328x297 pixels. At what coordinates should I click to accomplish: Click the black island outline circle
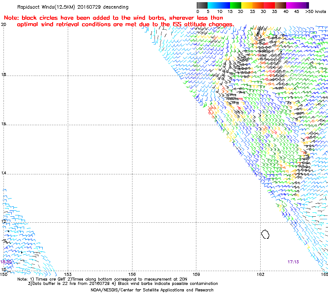(x=265, y=234)
